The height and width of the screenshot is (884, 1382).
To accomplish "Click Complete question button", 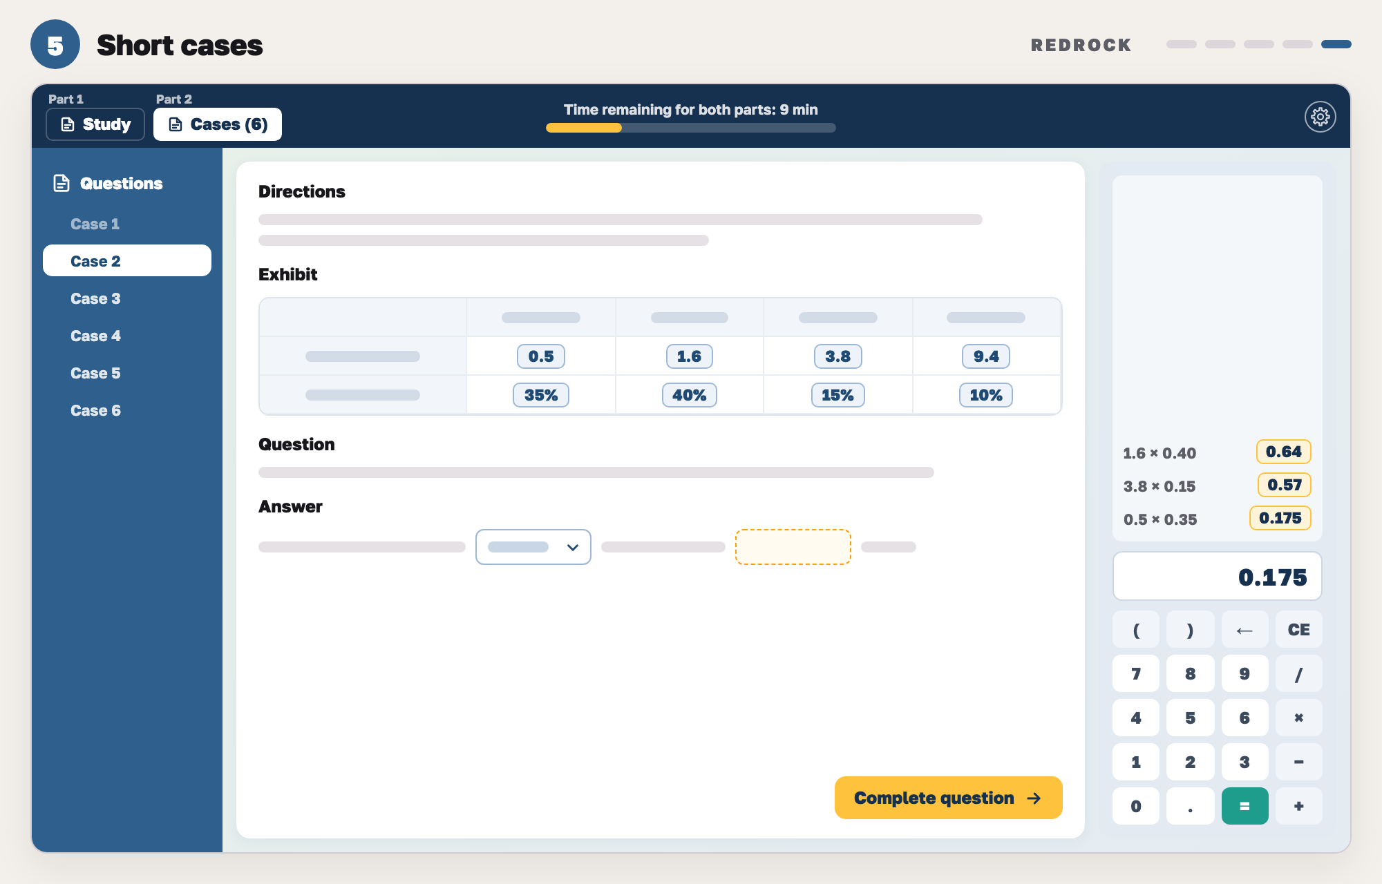I will pos(948,798).
